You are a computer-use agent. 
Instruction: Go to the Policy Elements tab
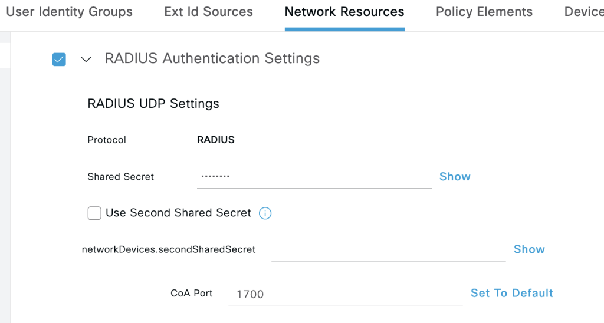pyautogui.click(x=484, y=12)
